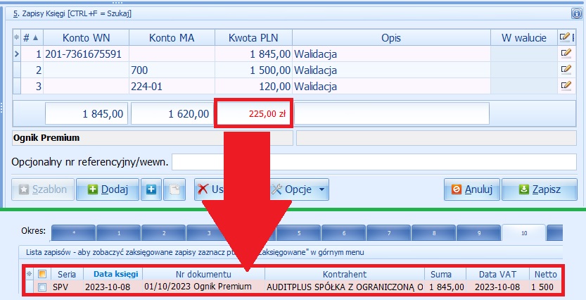This screenshot has width=586, height=300.
Task: Switch to period tab 7
Action: tap(388, 232)
